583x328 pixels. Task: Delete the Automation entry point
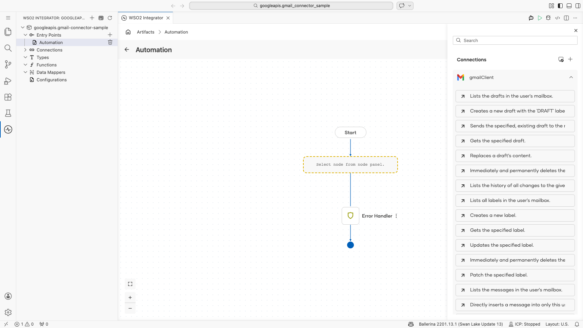coord(110,42)
